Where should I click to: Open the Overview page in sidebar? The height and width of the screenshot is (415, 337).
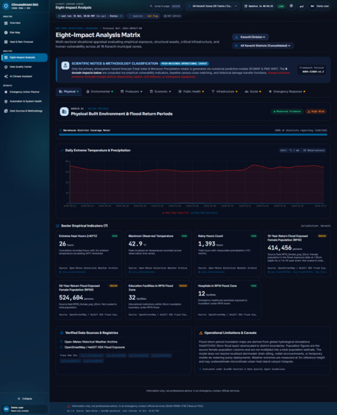click(x=25, y=23)
